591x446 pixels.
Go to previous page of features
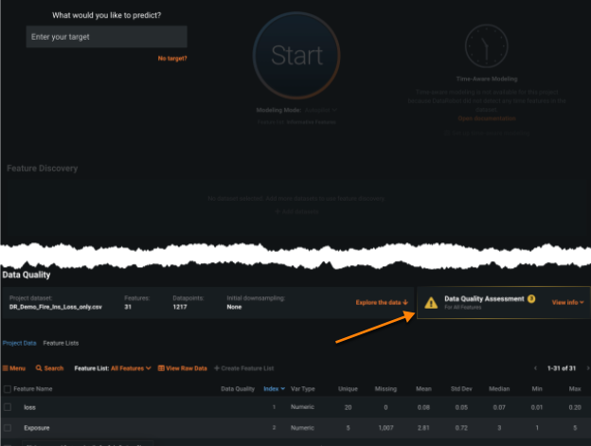coord(535,368)
